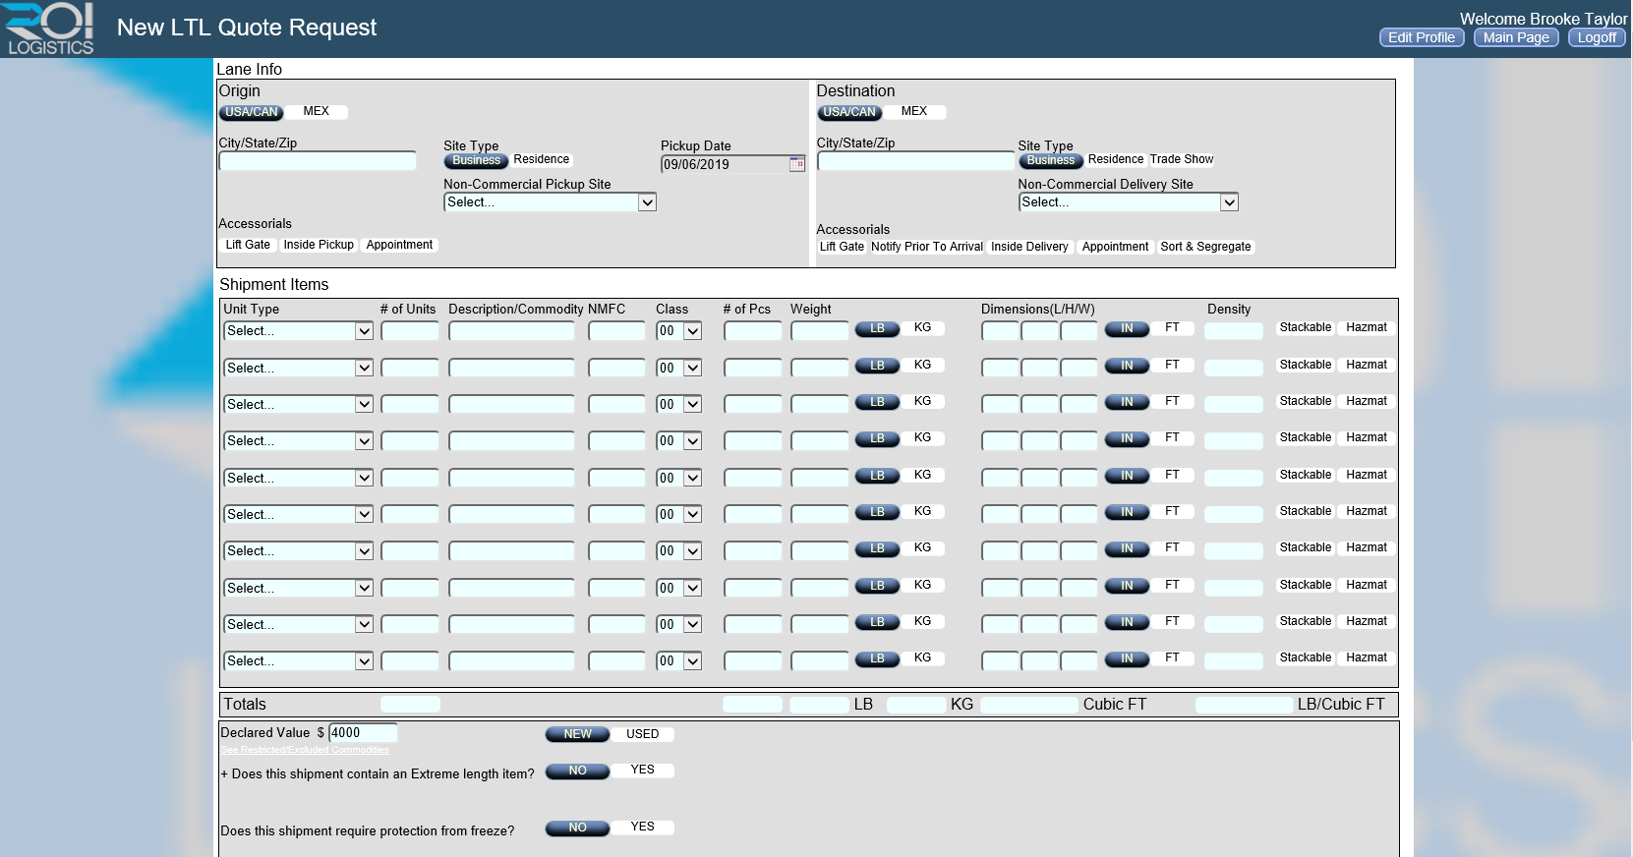Select FT dimension unit in first row

(x=1172, y=327)
